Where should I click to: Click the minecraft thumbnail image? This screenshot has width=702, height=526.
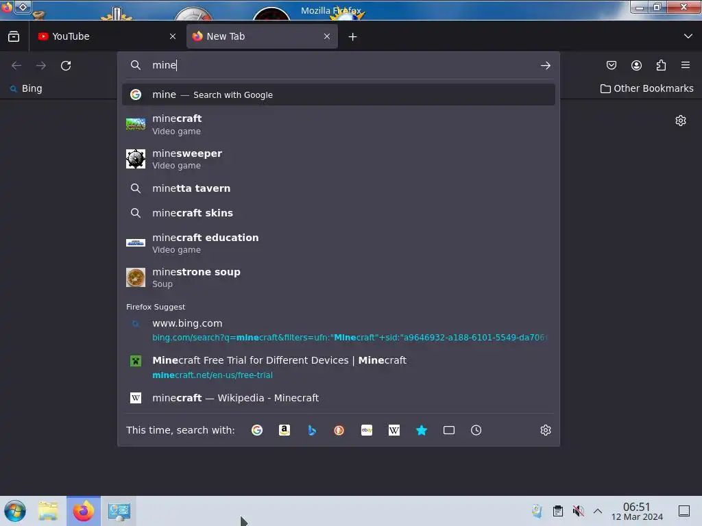(x=136, y=124)
